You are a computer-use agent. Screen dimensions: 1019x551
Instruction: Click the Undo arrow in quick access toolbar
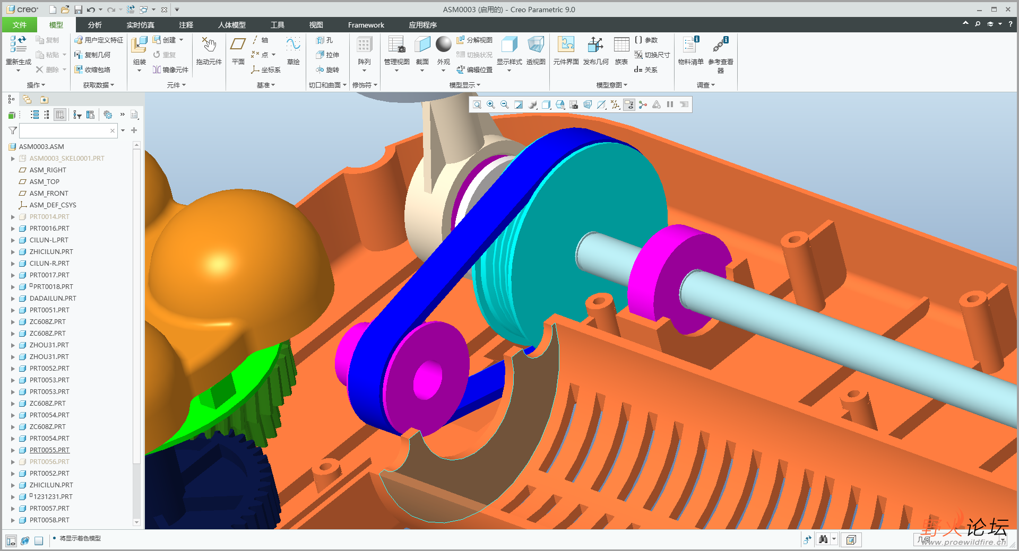tap(91, 10)
